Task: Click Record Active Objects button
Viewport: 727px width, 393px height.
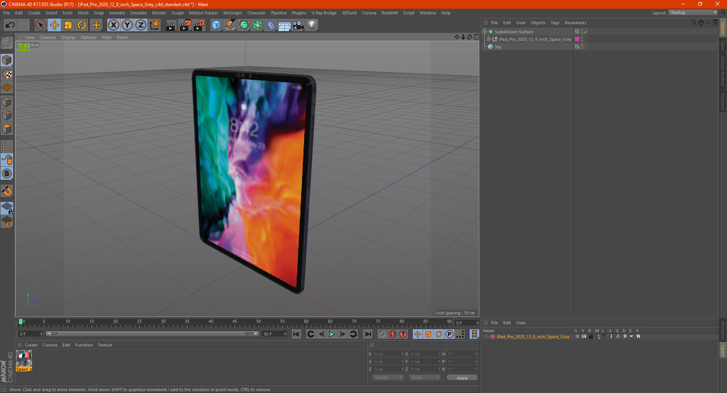Action: click(382, 334)
